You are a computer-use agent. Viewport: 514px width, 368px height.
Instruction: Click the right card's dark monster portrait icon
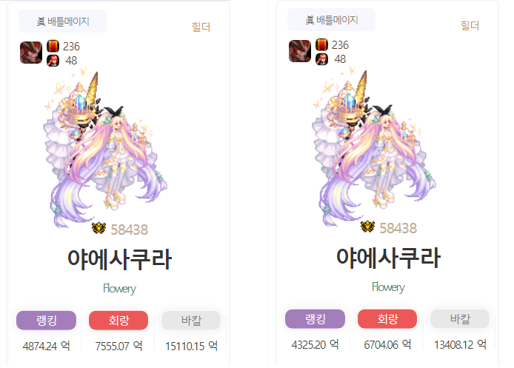coord(300,51)
